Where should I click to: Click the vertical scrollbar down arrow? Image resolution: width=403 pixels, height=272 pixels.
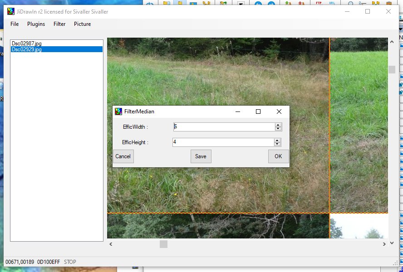(x=392, y=243)
